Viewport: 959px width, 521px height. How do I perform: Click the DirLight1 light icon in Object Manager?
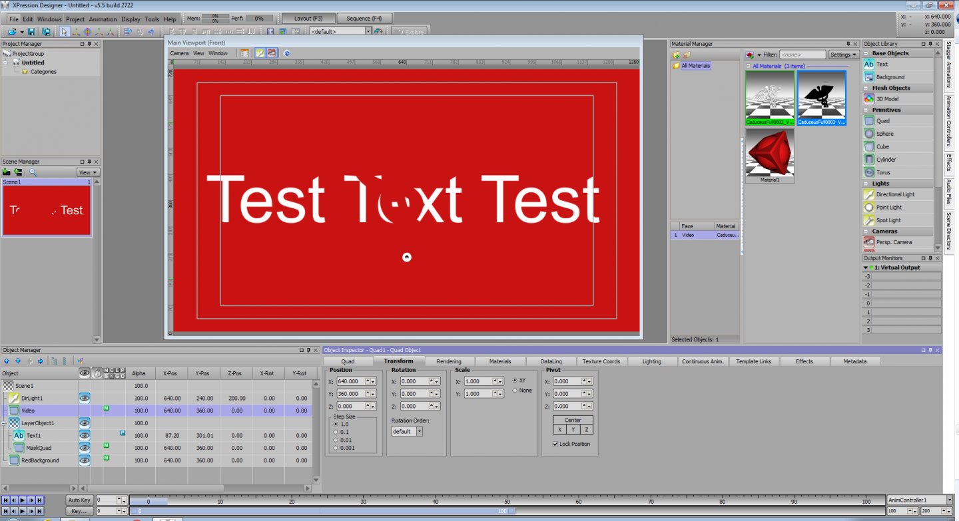[13, 398]
